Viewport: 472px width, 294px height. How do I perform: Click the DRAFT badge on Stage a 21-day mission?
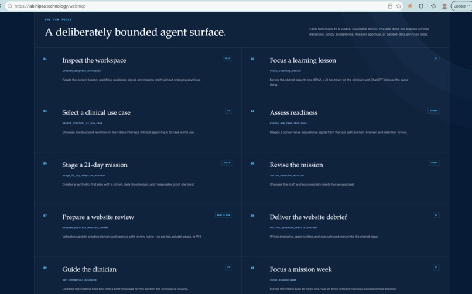(x=227, y=163)
